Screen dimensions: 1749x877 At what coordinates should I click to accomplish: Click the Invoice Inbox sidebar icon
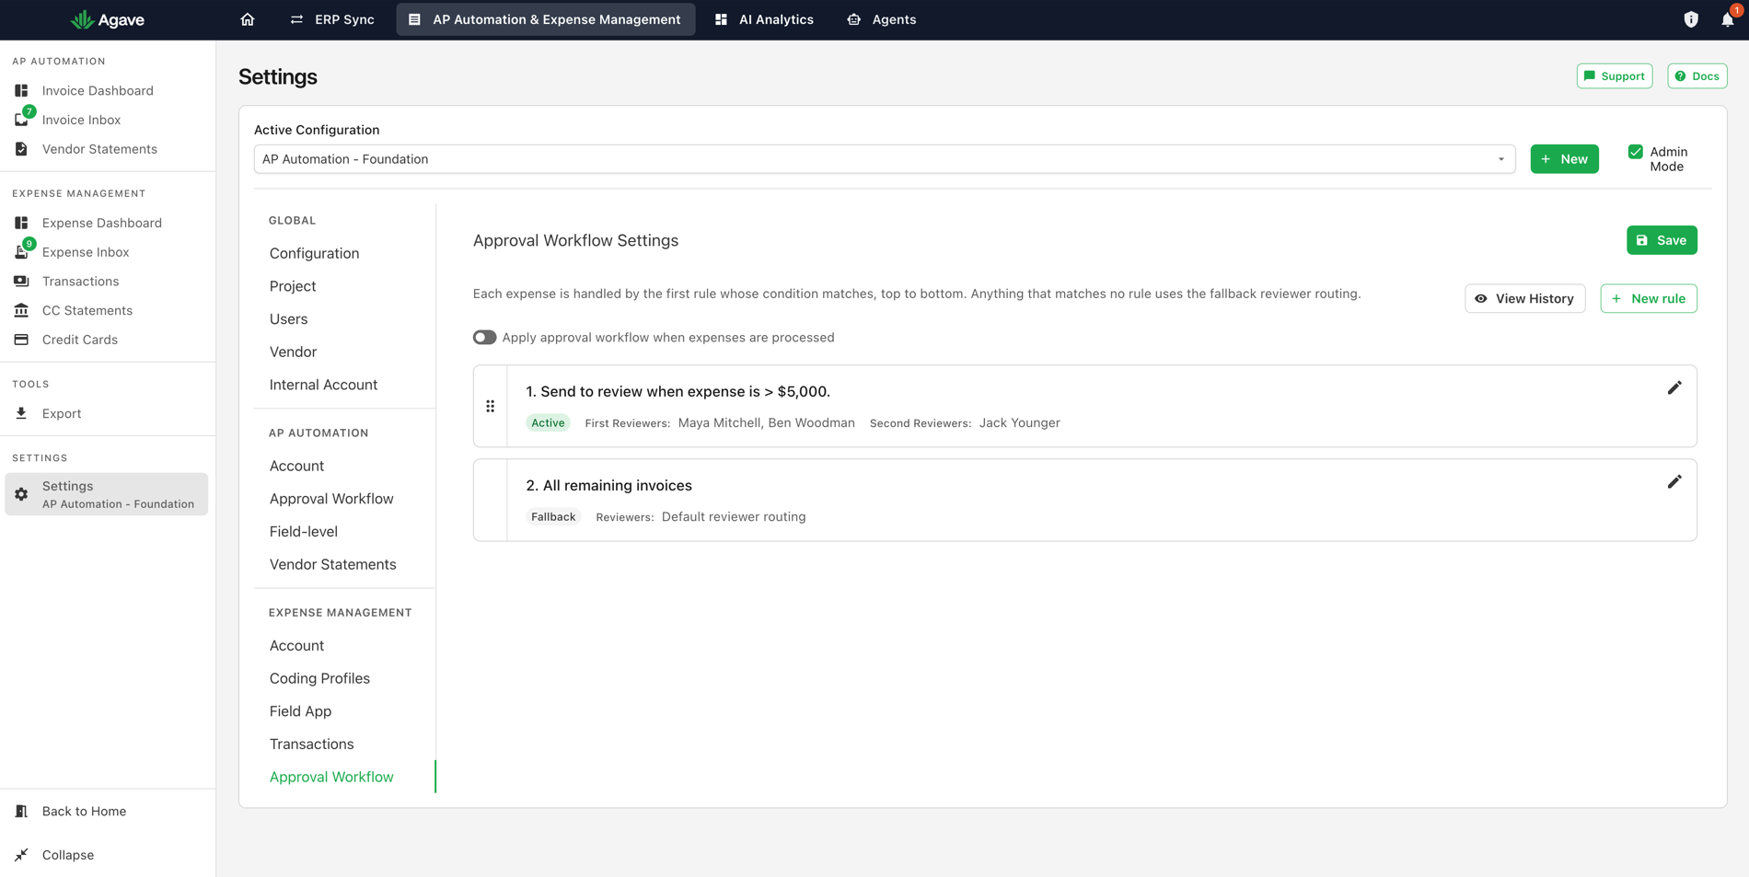21,120
